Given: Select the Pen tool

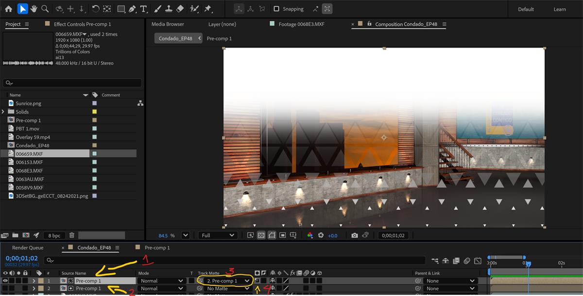Looking at the screenshot, I should point(132,9).
